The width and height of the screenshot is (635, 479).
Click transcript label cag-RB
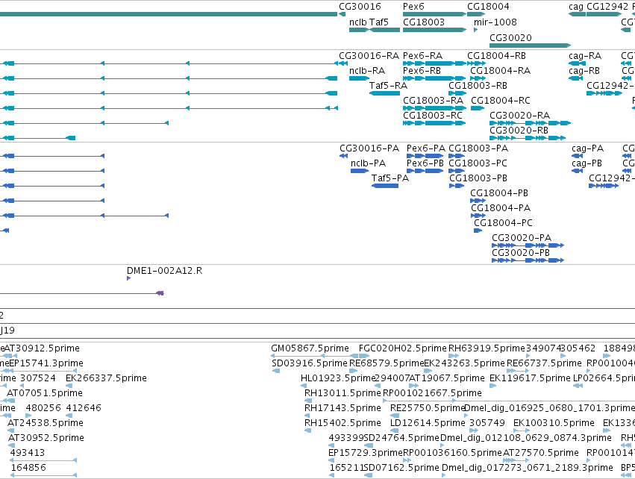tap(584, 70)
